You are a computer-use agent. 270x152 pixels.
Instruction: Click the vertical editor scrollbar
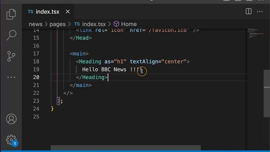[x=267, y=94]
